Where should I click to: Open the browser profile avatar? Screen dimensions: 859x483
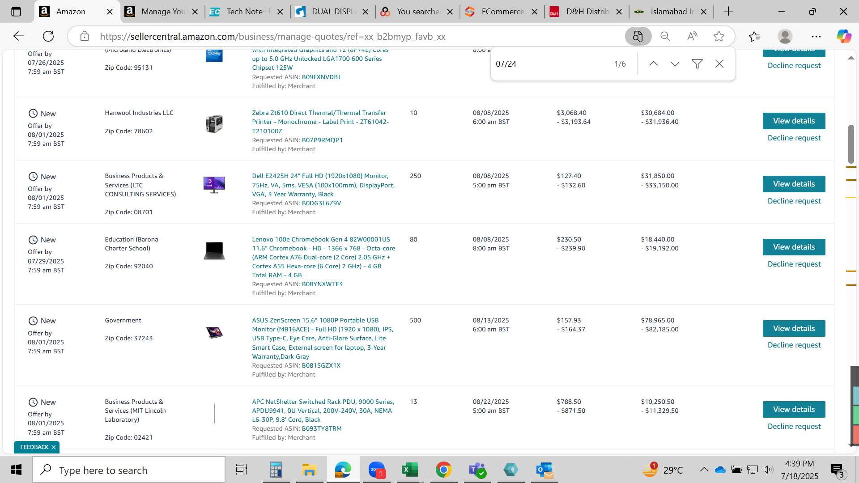click(785, 36)
